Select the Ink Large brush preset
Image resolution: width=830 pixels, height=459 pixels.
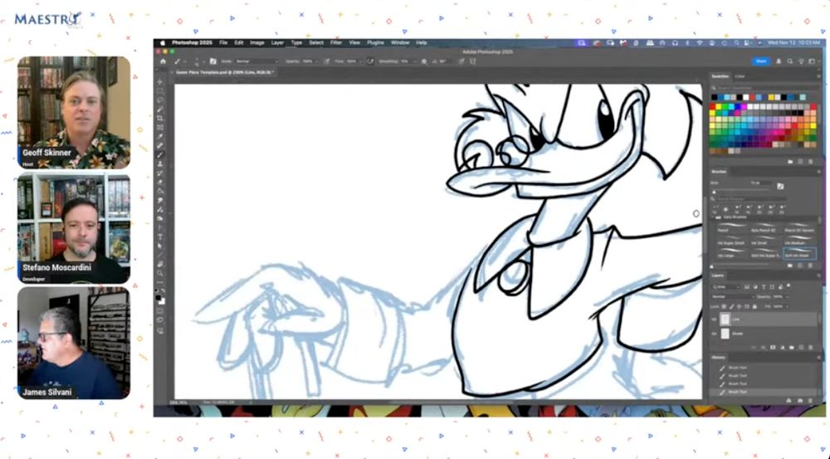tap(731, 253)
